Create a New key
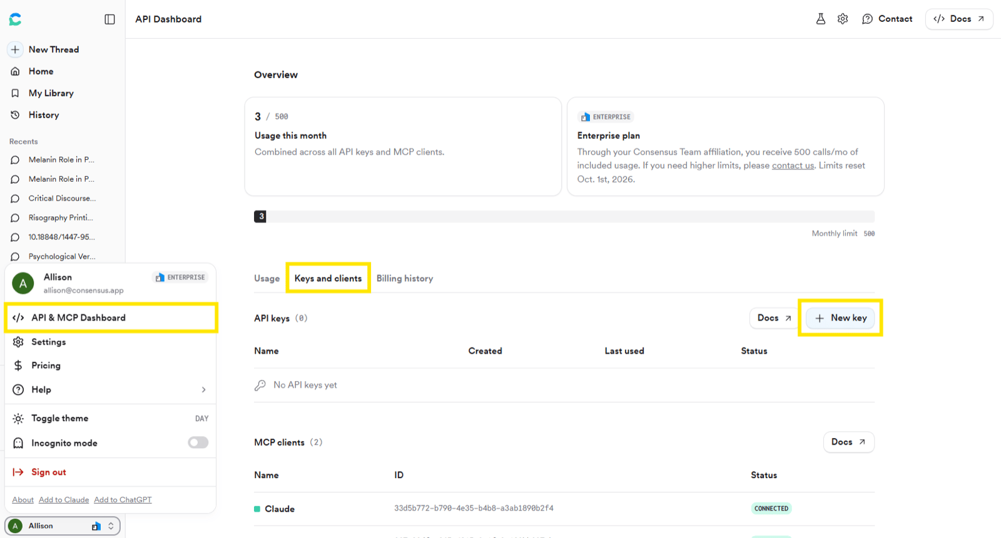Image resolution: width=1001 pixels, height=538 pixels. click(x=840, y=318)
